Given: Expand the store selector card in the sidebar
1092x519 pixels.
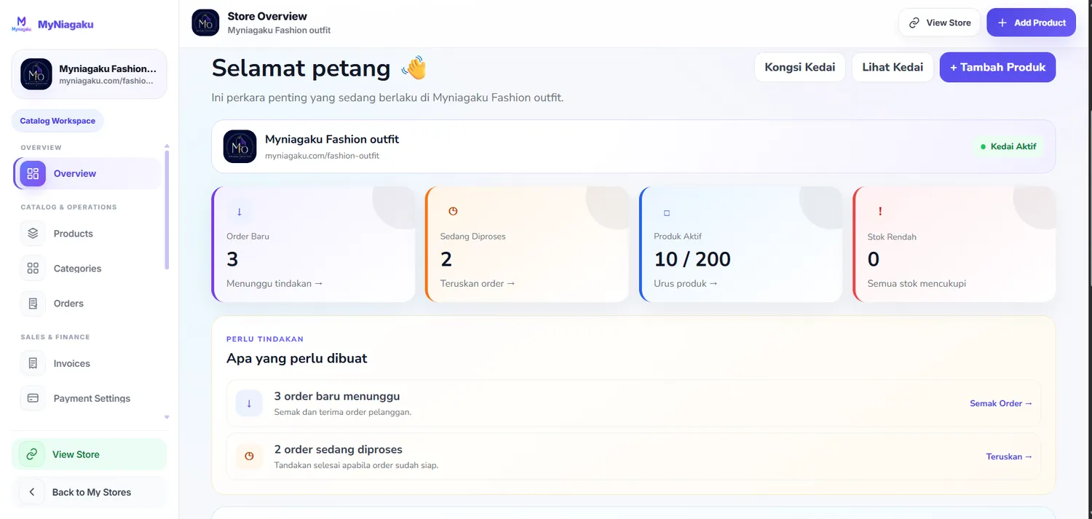Looking at the screenshot, I should coord(89,74).
